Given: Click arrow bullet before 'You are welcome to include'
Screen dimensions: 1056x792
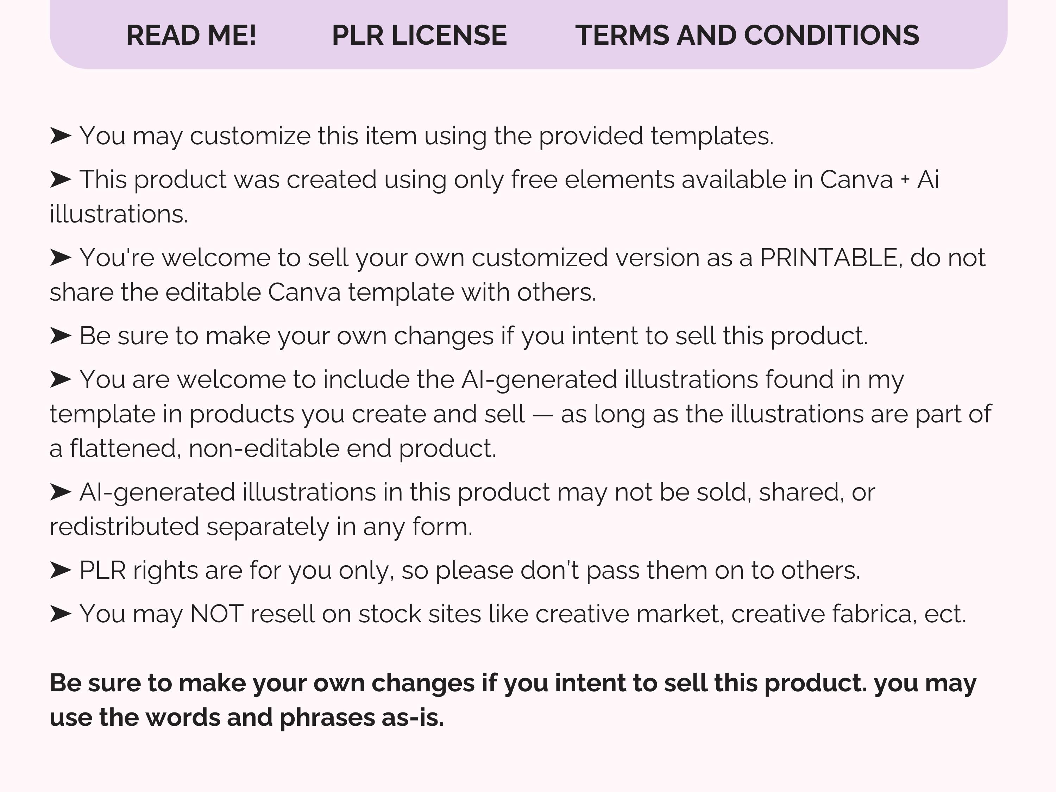Looking at the screenshot, I should tap(61, 380).
